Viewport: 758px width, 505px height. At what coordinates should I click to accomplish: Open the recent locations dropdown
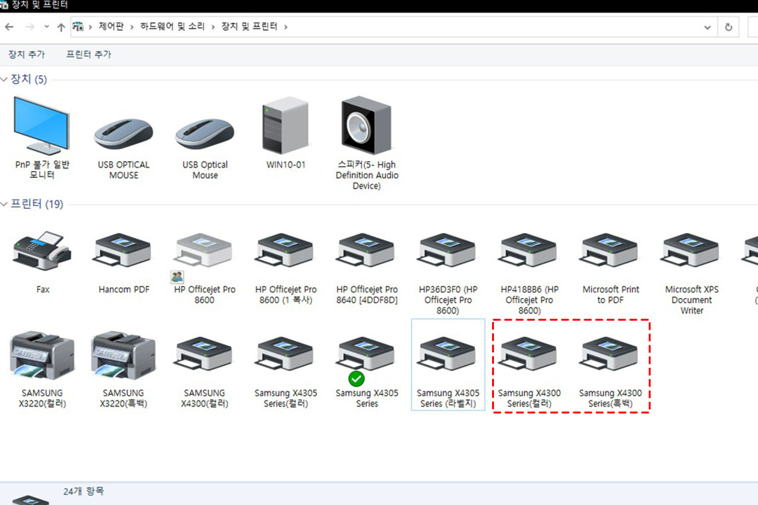(47, 27)
